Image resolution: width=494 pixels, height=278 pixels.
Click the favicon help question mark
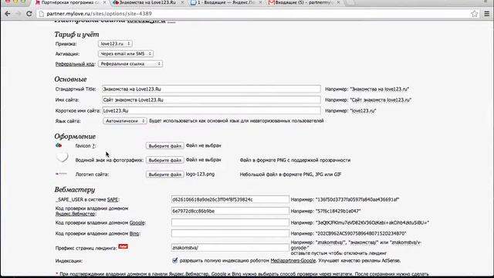coord(93,146)
